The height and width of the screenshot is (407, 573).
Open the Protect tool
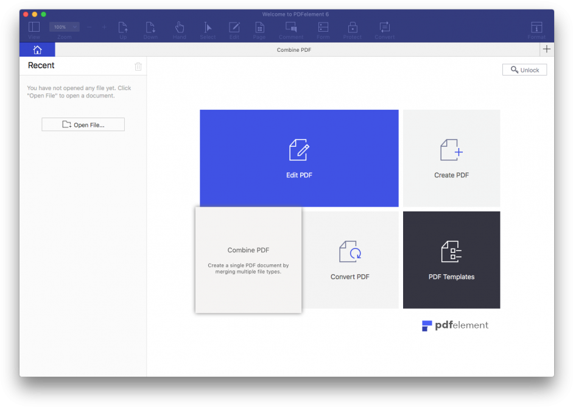coord(352,28)
